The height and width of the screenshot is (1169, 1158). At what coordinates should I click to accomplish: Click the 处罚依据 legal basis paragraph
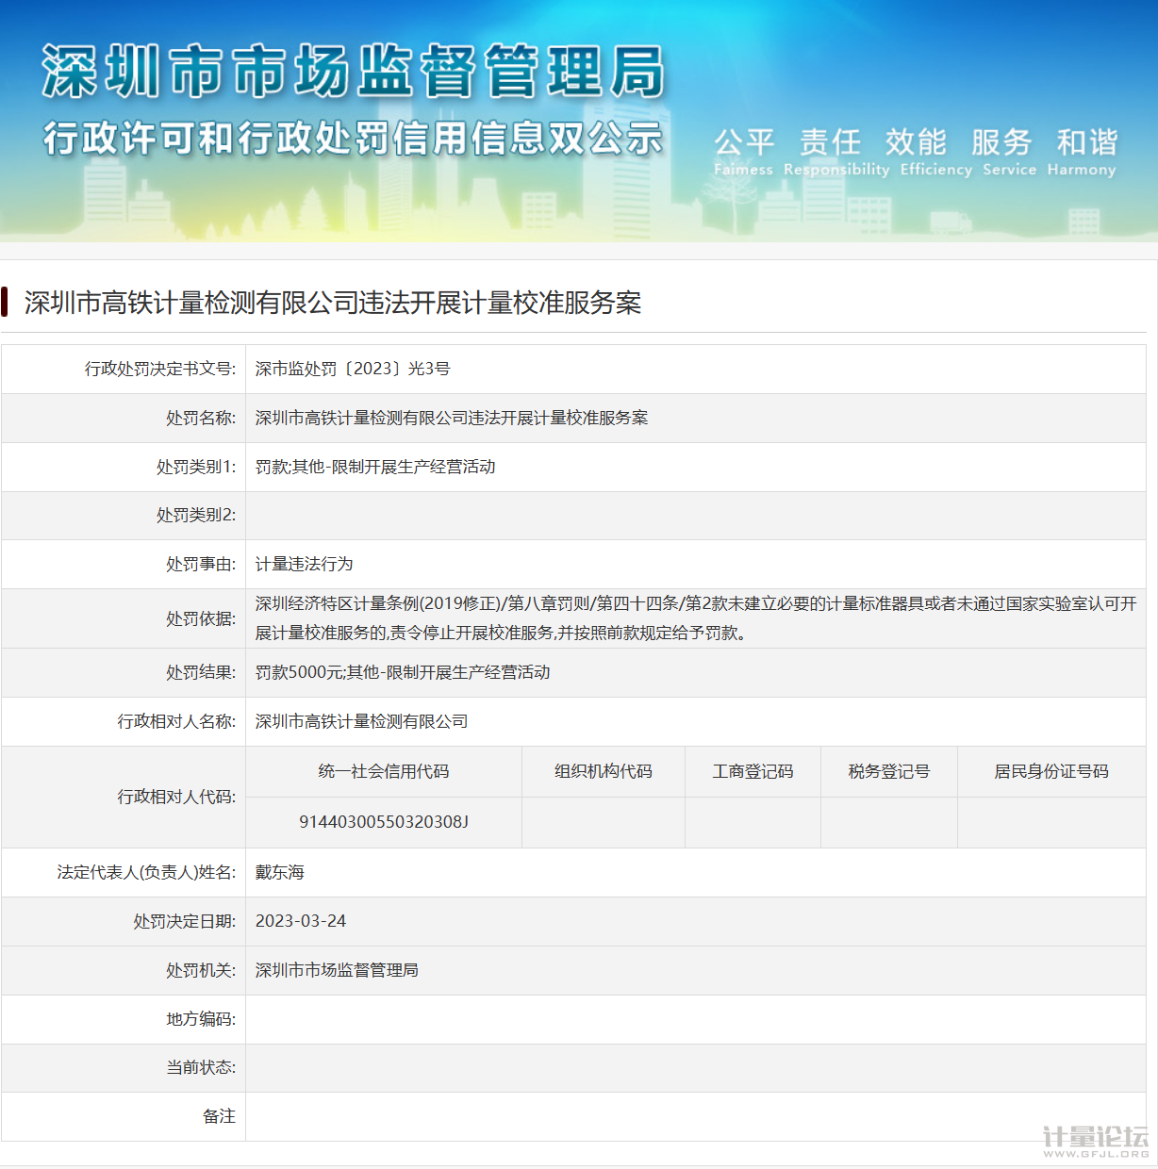(696, 618)
